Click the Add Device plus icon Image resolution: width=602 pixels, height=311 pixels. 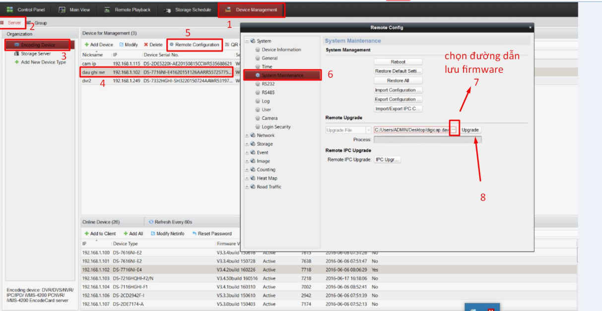[86, 45]
